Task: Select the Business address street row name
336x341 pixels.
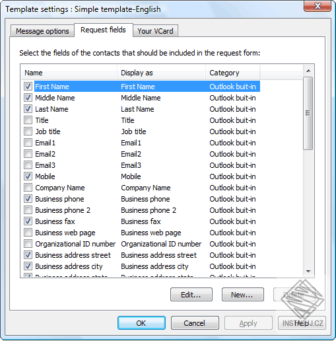Action: click(x=73, y=255)
